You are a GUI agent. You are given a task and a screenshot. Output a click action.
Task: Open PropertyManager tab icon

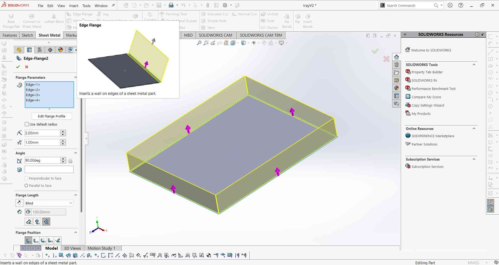click(29, 50)
